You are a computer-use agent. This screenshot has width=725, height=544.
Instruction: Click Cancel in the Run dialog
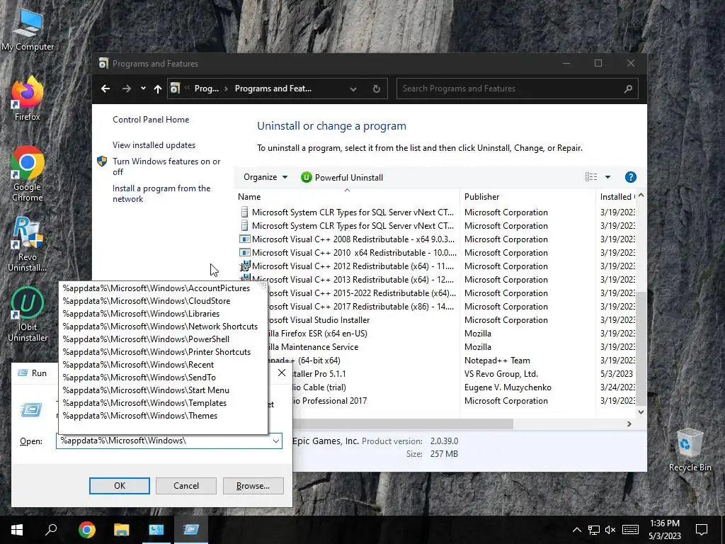[x=186, y=486]
